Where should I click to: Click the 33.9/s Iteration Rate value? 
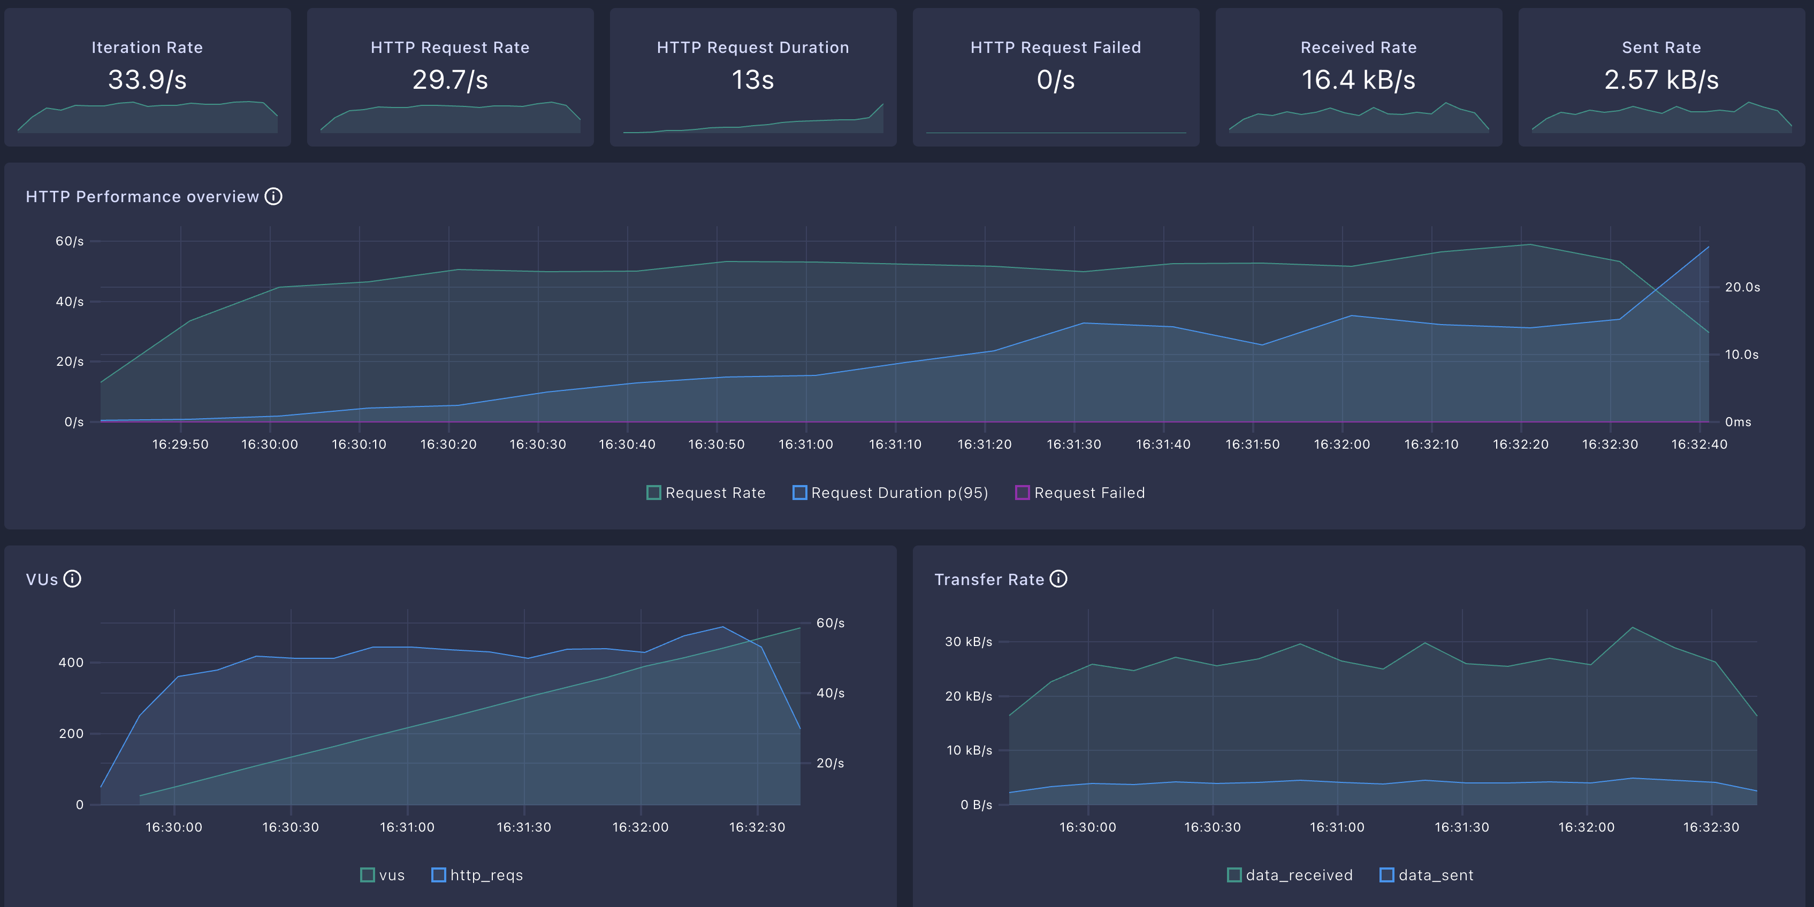pyautogui.click(x=147, y=80)
